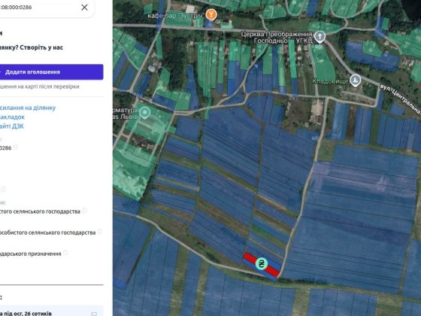
Task: Click the text 'шення на карті після перевірки'
Action: [x=39, y=87]
